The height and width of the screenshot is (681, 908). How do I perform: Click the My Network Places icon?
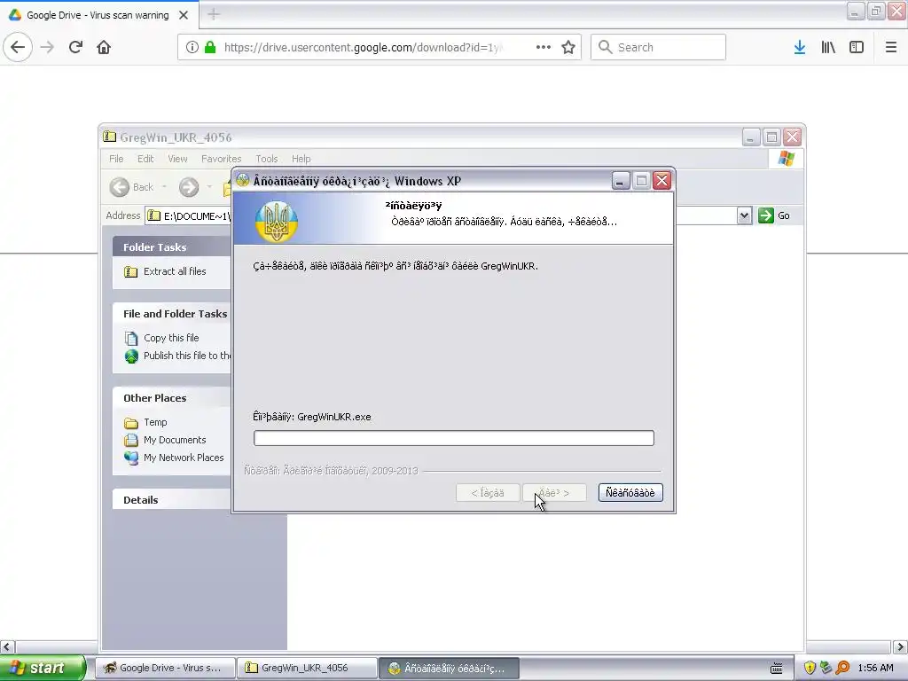point(131,458)
